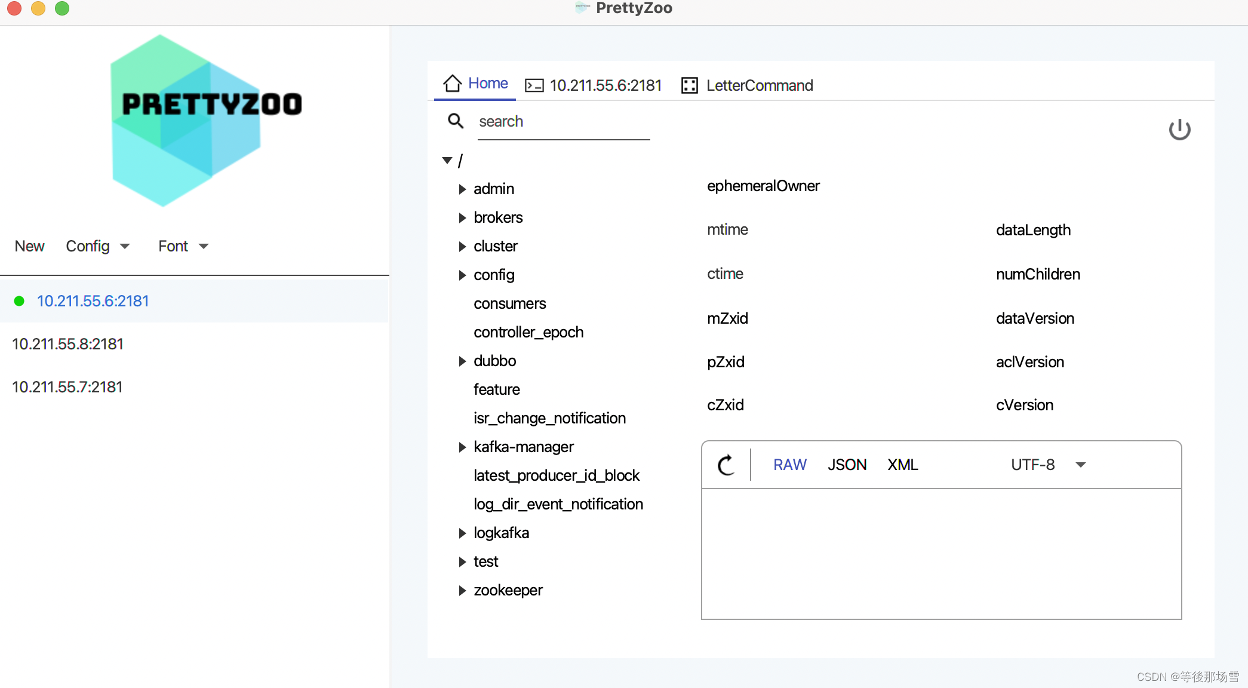
Task: Expand the brokers node
Action: (x=462, y=218)
